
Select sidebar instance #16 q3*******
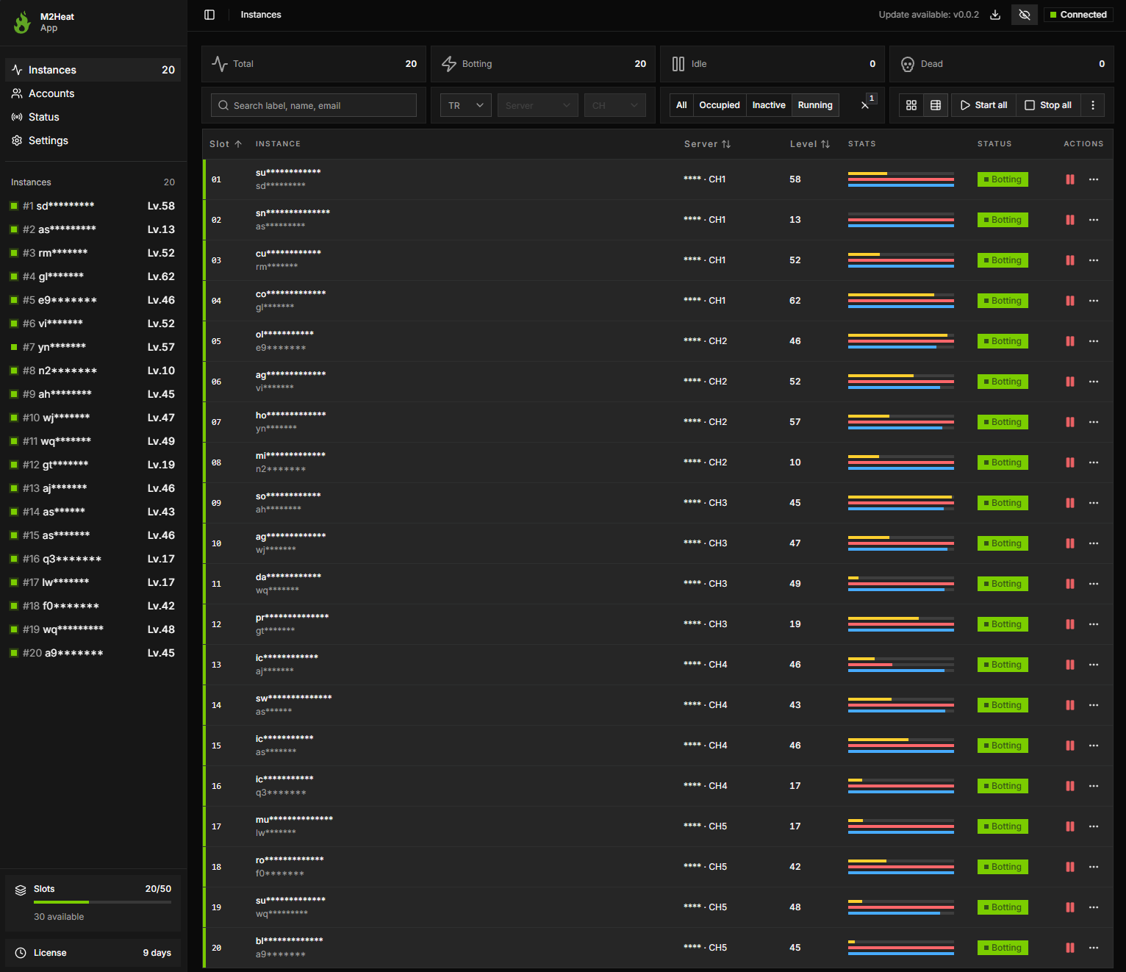[x=93, y=559]
